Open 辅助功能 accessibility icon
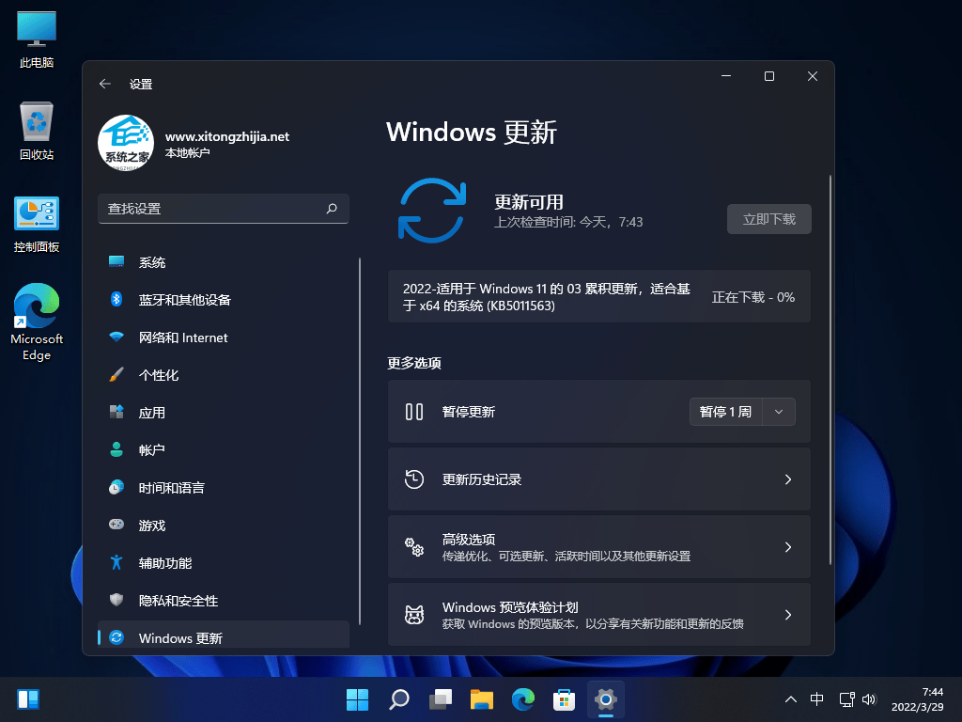 point(116,563)
